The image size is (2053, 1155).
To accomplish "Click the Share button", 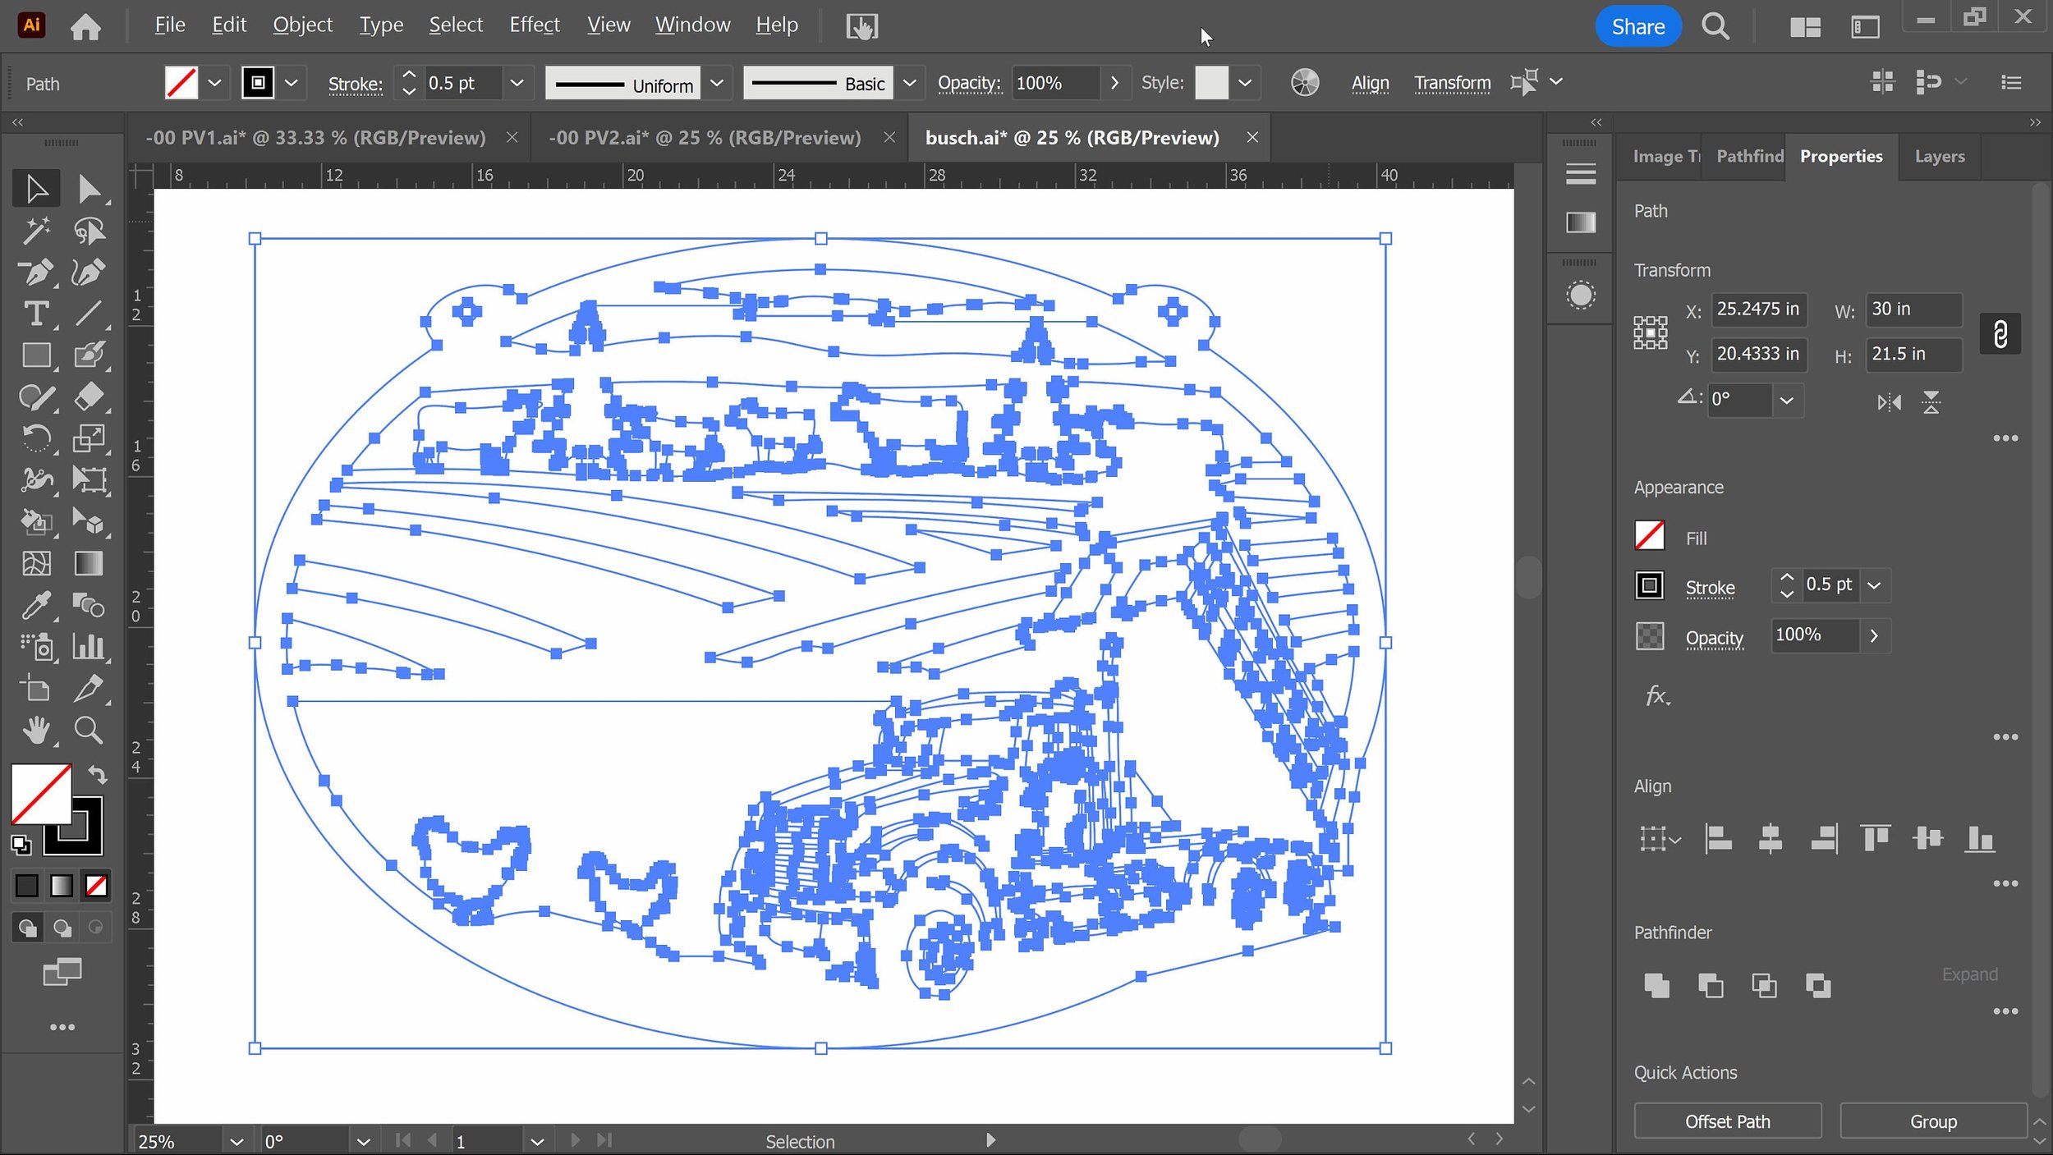I will 1637,27.
